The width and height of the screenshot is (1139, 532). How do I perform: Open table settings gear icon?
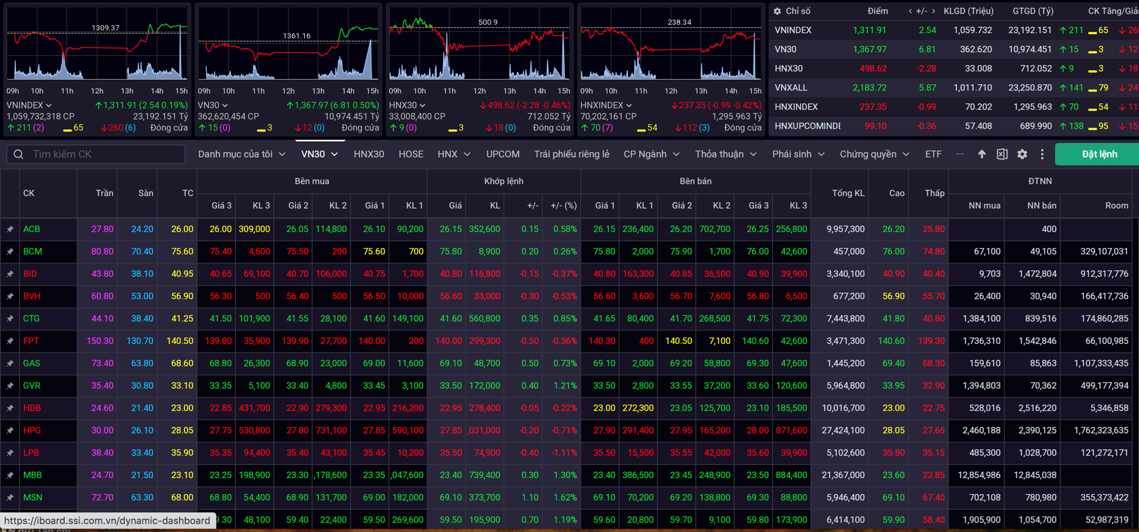coord(1022,154)
